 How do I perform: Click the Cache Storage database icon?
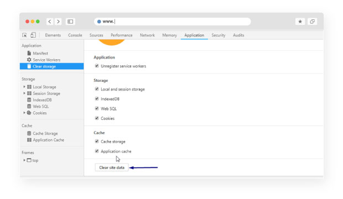tap(29, 133)
